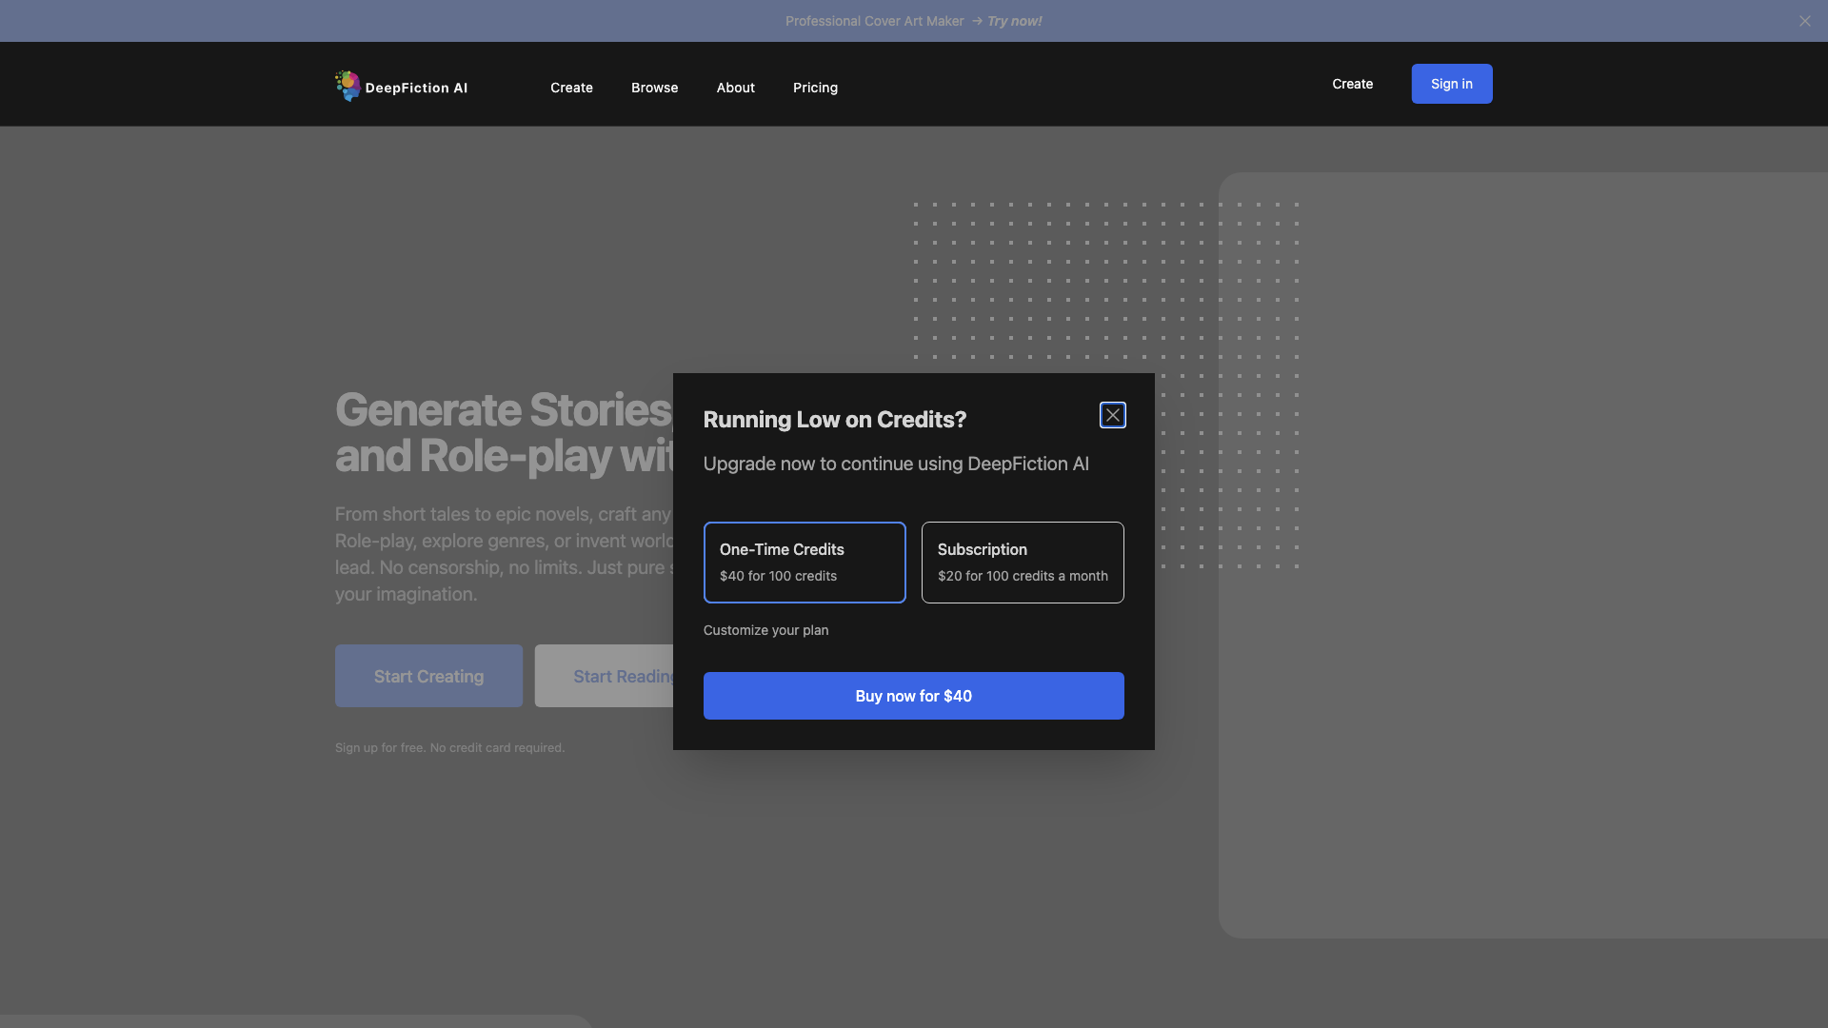
Task: Dismiss the top promo banner
Action: 1804,21
